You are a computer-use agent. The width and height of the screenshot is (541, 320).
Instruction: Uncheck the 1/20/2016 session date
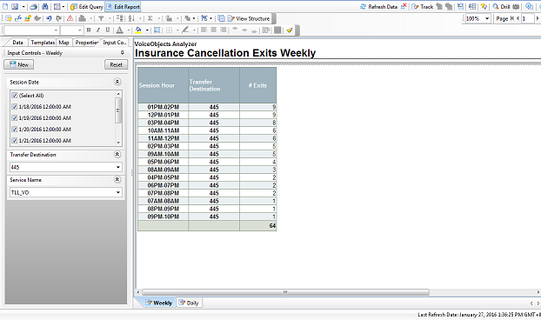click(15, 130)
